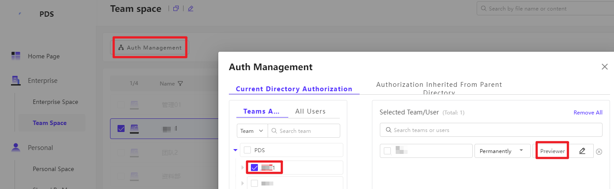Viewport: 614px width, 189px height.
Task: Uncheck the checked team under PDS
Action: coord(254,168)
